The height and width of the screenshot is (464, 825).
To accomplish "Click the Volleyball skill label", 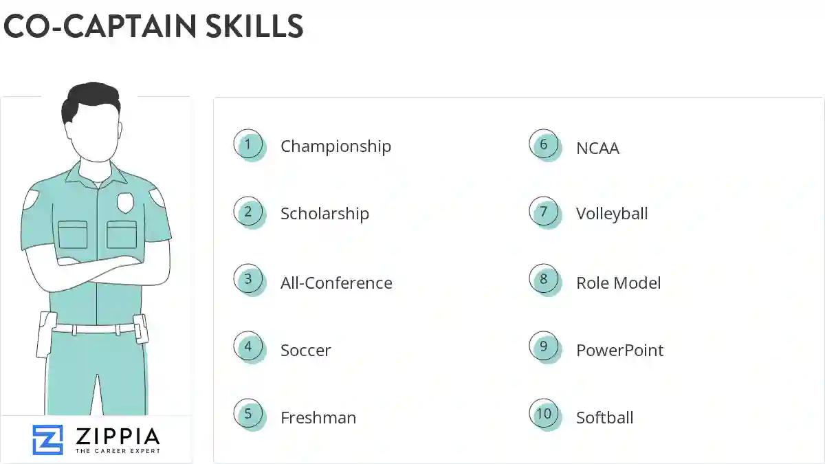I will [612, 214].
